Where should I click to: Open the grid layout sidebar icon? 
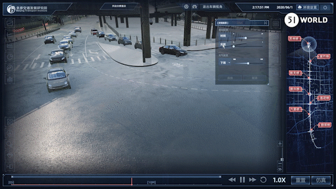click(x=10, y=122)
